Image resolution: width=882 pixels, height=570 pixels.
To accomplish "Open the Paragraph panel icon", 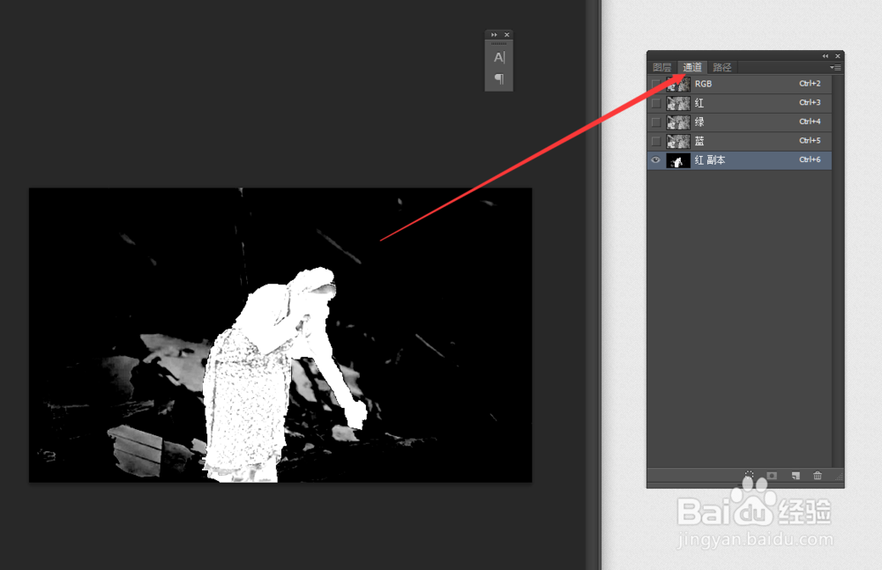I will tap(499, 78).
